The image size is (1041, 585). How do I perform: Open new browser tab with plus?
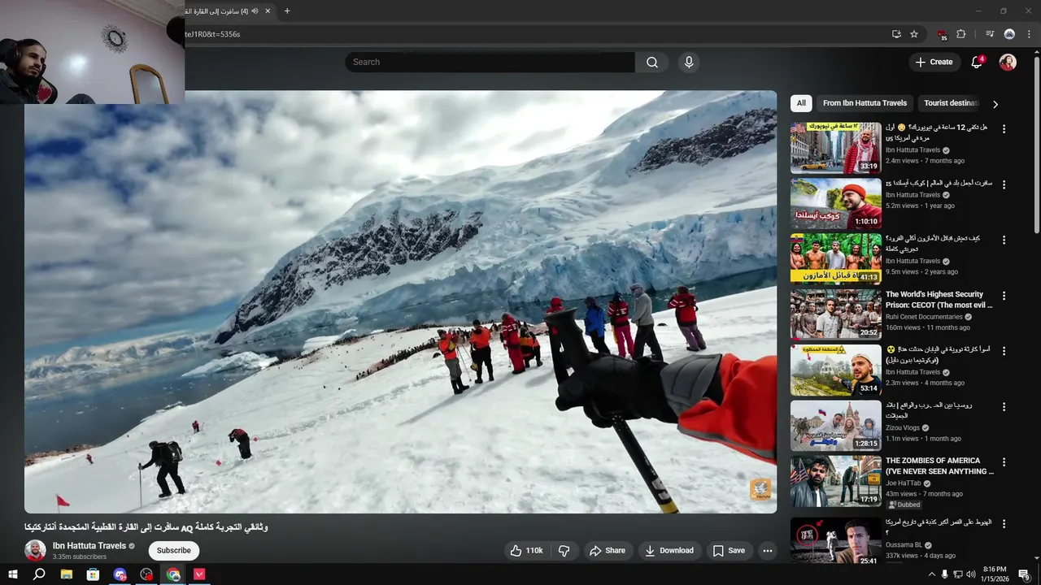[287, 11]
